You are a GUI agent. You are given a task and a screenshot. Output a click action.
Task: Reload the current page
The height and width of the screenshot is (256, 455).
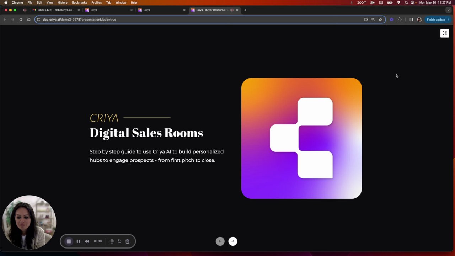point(21,20)
